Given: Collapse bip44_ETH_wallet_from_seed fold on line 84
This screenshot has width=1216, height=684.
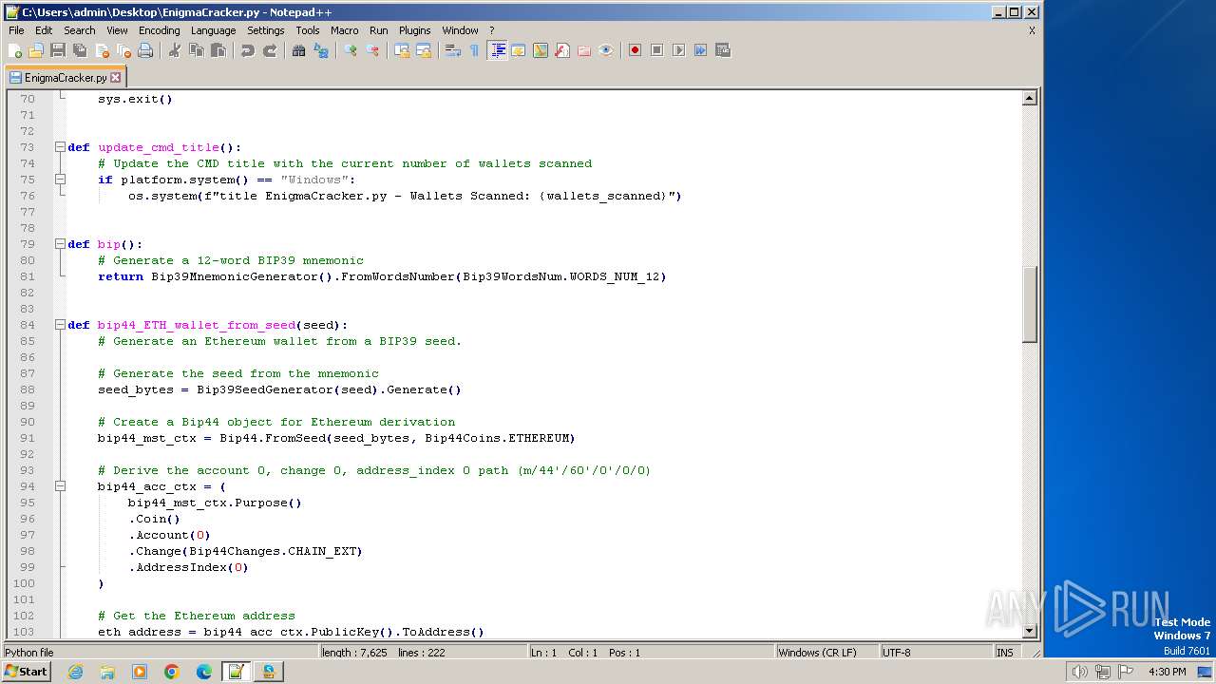Looking at the screenshot, I should pyautogui.click(x=60, y=325).
